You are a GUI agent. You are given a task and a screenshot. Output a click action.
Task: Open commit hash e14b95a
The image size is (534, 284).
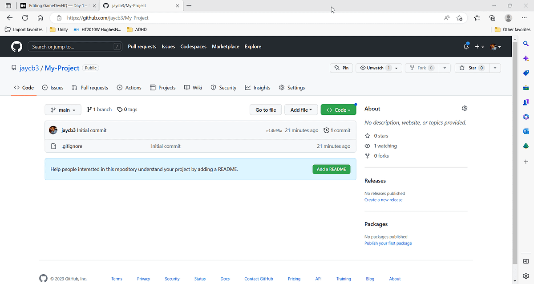[274, 130]
